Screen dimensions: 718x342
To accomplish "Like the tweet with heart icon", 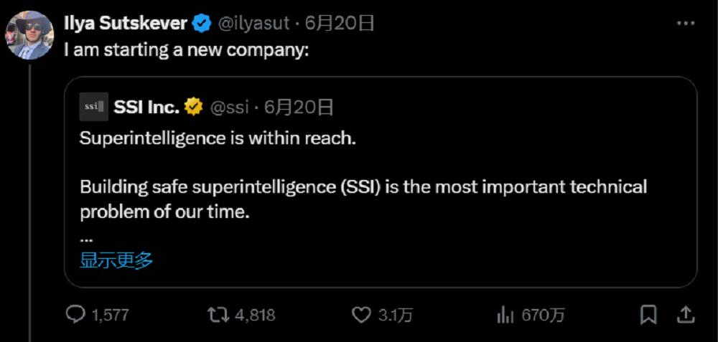I will point(360,314).
